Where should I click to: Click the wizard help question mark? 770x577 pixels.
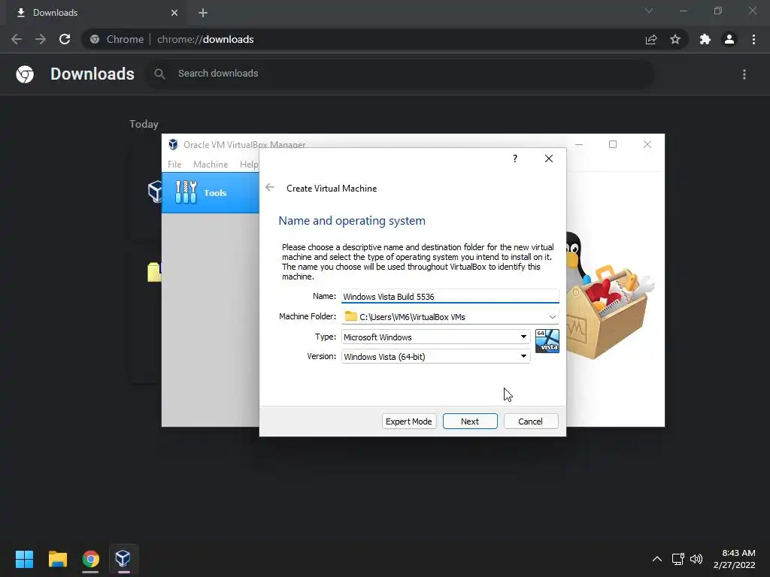pos(514,159)
